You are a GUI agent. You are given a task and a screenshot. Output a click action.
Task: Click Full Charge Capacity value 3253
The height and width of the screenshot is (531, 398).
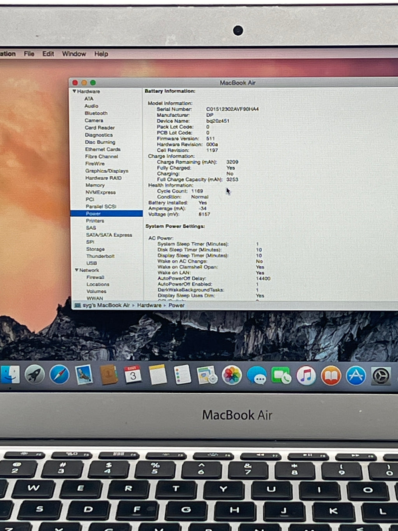pyautogui.click(x=232, y=179)
